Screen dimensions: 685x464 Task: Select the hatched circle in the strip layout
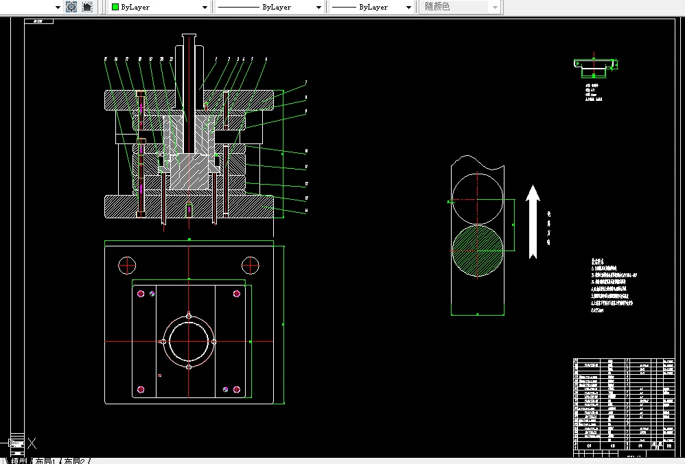pos(477,251)
